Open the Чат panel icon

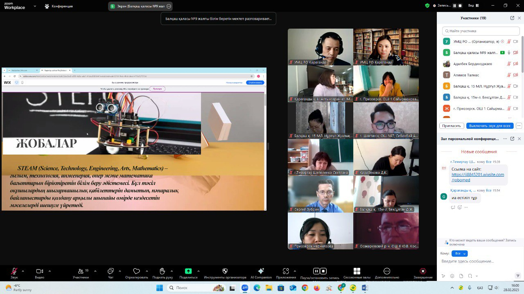[x=110, y=272]
